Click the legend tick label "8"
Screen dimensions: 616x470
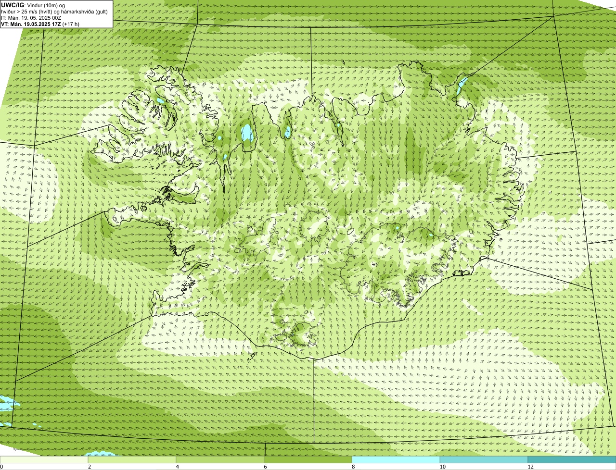click(x=353, y=467)
